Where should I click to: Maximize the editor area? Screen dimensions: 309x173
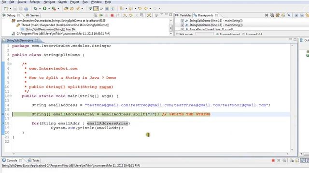[295, 40]
